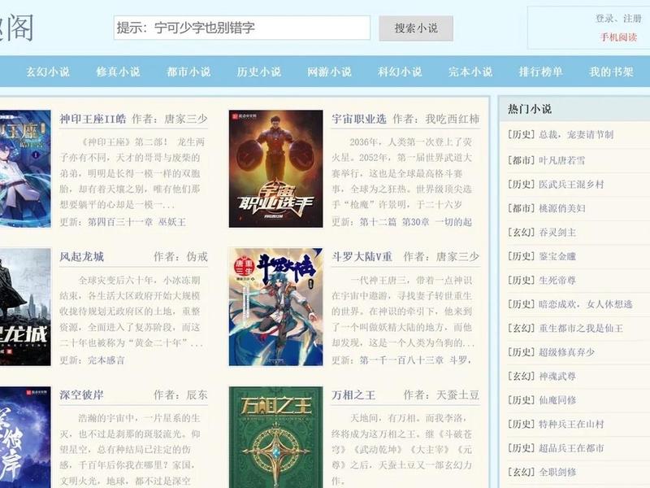Click author name 伪戒
This screenshot has height=488, width=650.
(x=197, y=257)
